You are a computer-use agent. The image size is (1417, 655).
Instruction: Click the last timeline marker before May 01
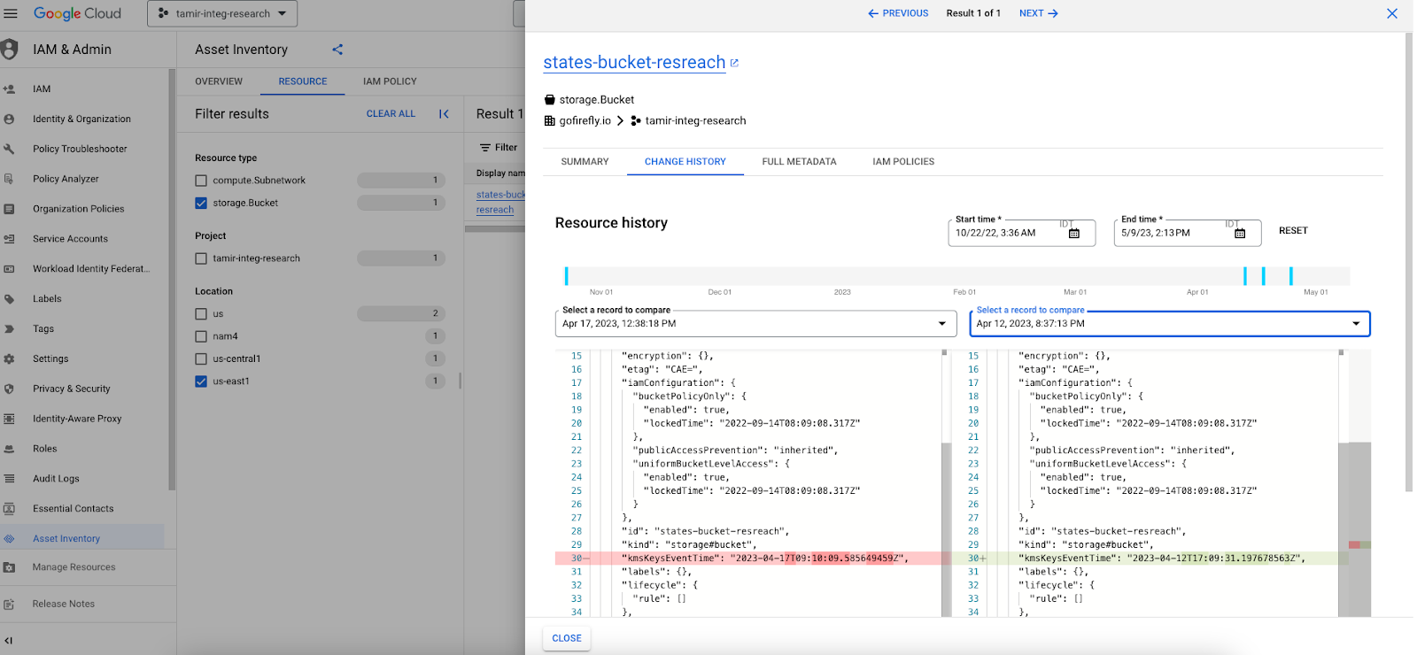1291,275
